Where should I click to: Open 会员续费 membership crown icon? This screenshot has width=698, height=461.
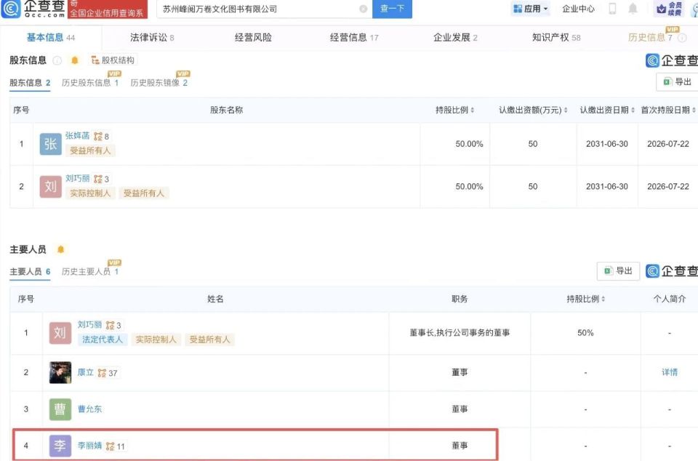click(670, 9)
